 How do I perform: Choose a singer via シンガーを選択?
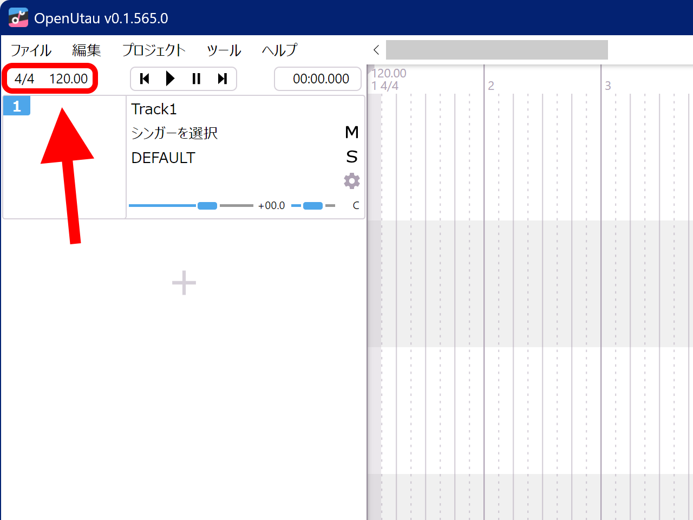pos(174,133)
